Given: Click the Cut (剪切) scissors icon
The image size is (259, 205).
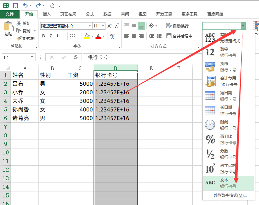Looking at the screenshot, I should click(x=19, y=23).
